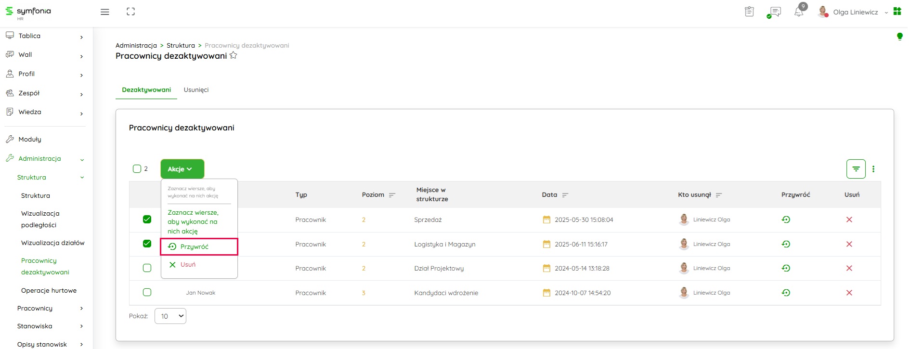Viewport: 910px width, 349px height.
Task: Open the Pokaż page size dropdown
Action: click(170, 316)
